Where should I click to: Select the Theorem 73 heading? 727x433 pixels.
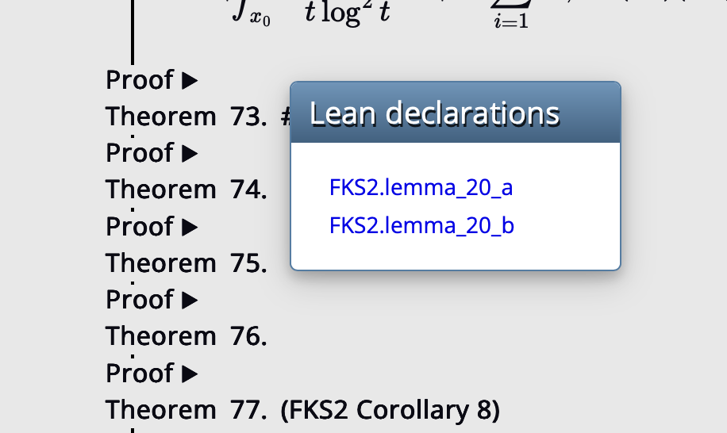point(187,117)
